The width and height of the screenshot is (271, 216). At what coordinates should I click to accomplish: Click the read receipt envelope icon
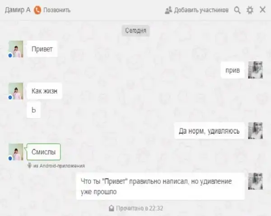tap(112, 208)
